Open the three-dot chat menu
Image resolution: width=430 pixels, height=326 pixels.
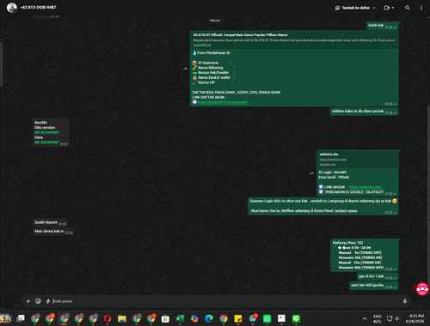click(421, 8)
